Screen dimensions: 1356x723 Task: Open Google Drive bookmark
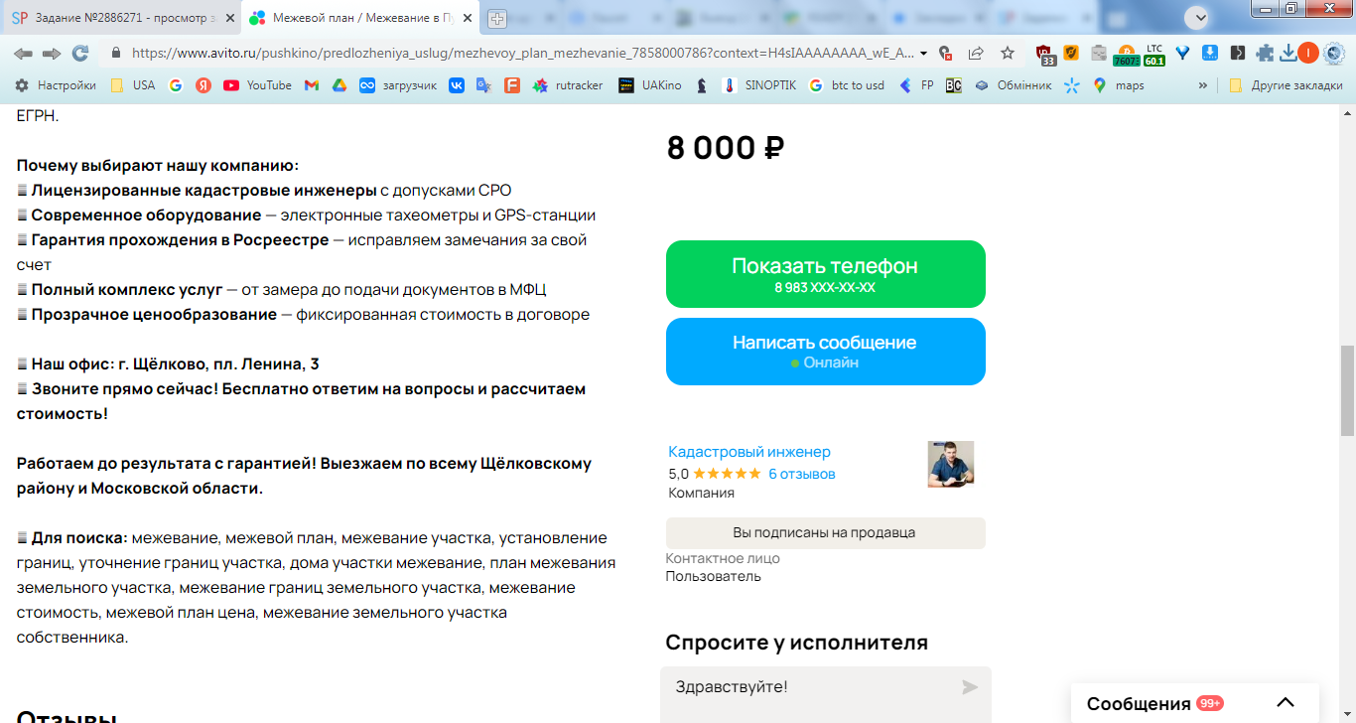point(339,85)
